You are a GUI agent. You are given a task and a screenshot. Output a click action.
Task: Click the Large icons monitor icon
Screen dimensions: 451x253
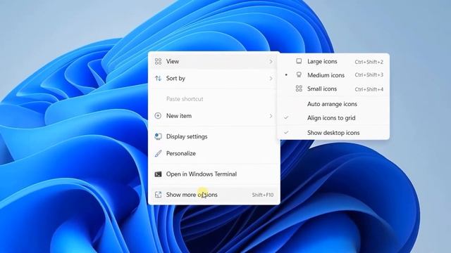tap(299, 61)
